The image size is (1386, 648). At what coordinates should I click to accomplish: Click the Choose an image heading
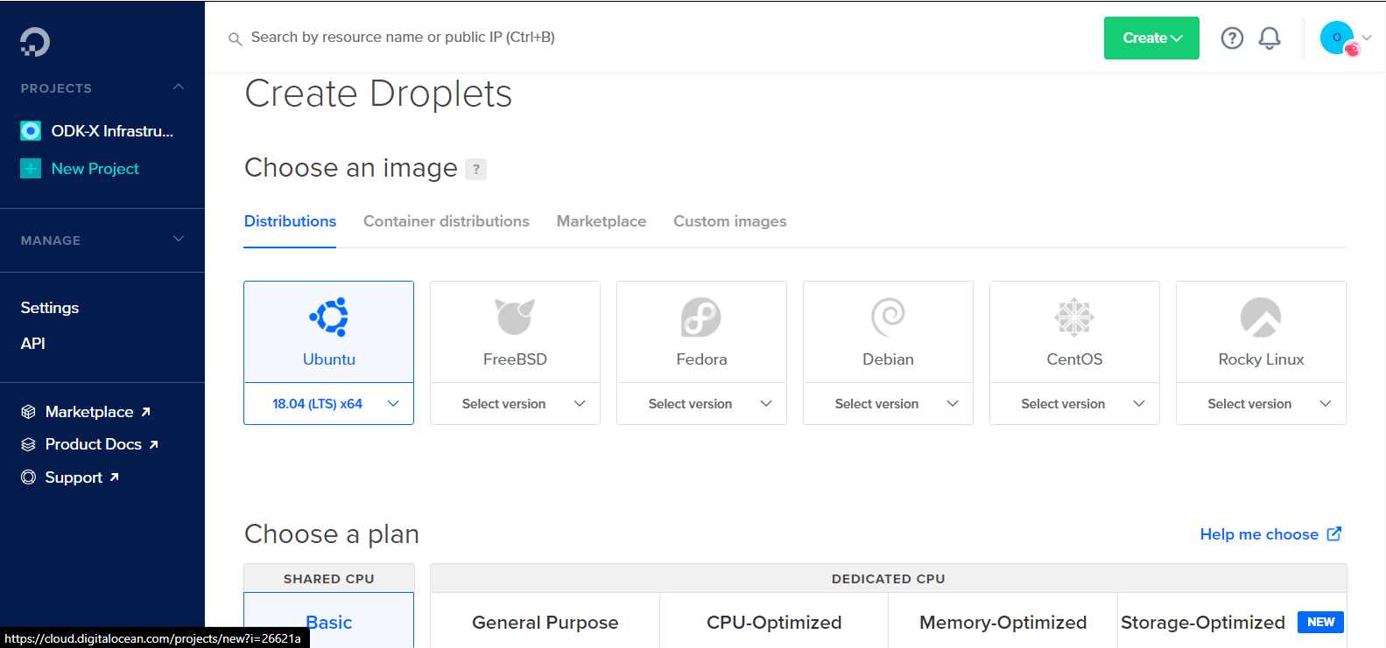point(351,168)
